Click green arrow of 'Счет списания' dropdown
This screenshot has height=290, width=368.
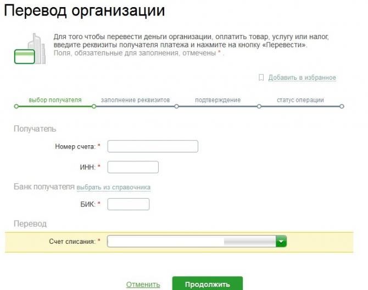tap(281, 241)
